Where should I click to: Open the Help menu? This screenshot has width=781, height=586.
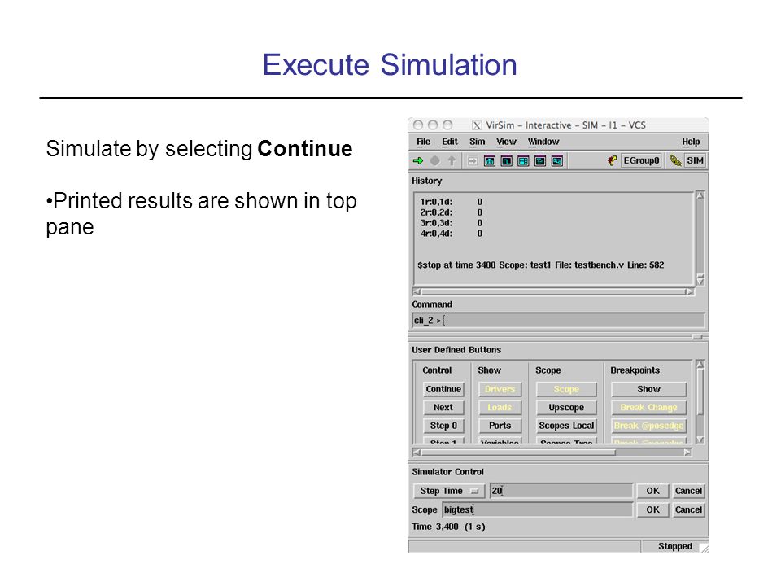tap(691, 142)
